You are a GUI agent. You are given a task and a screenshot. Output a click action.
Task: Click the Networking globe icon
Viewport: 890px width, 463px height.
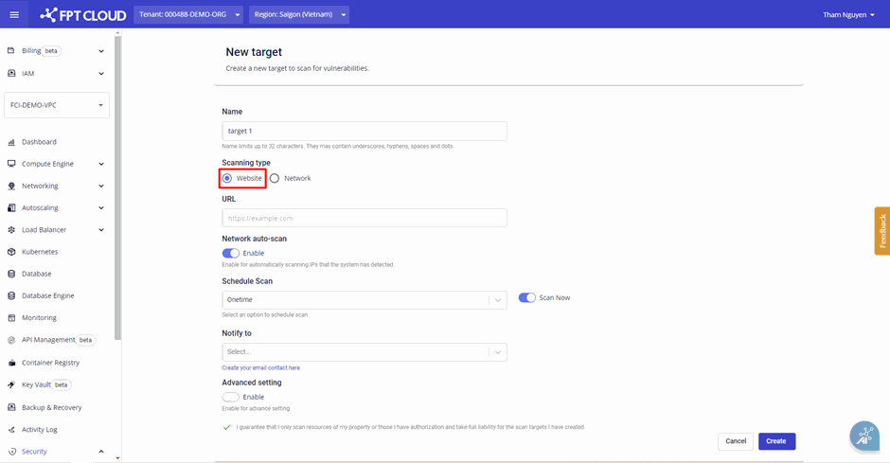point(10,186)
